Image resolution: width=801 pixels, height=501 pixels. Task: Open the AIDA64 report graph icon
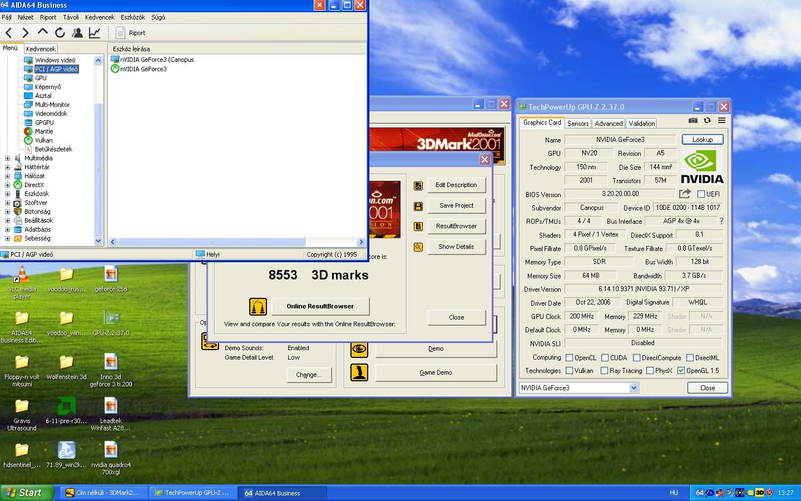pos(95,33)
